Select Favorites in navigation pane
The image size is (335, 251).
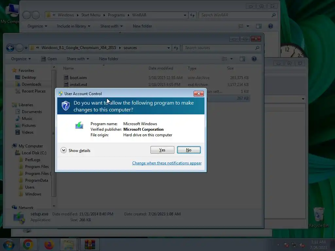26,71
